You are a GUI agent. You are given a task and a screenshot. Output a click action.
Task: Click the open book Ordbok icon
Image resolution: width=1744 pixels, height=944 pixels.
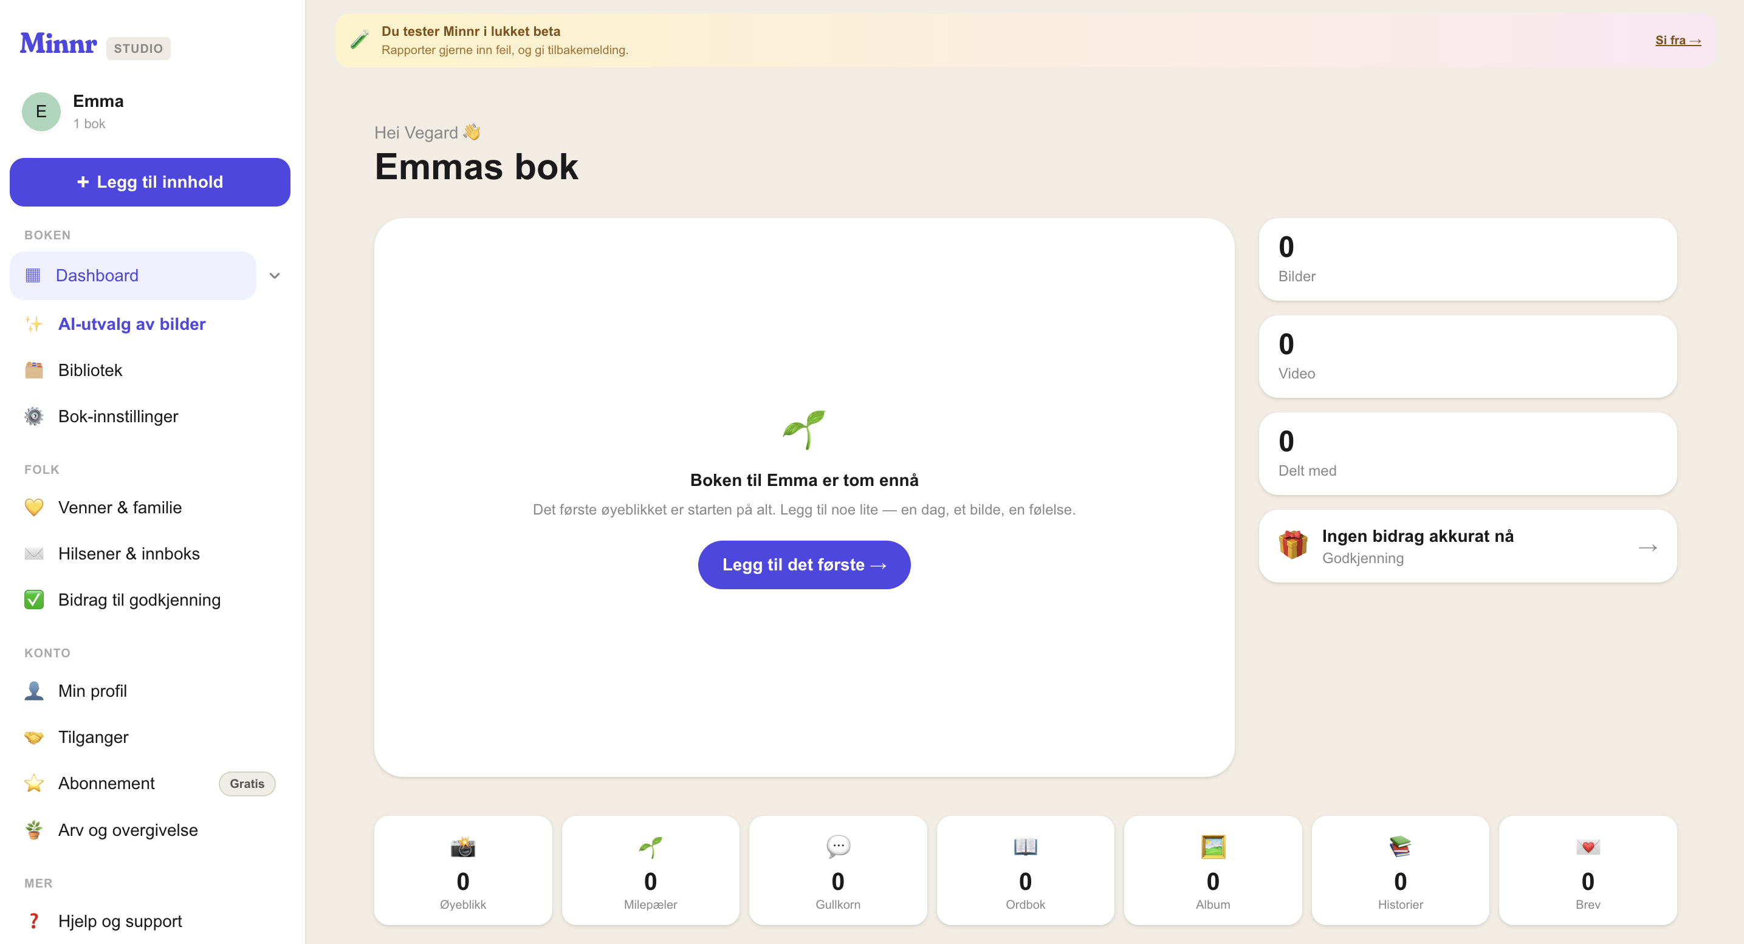(1026, 847)
